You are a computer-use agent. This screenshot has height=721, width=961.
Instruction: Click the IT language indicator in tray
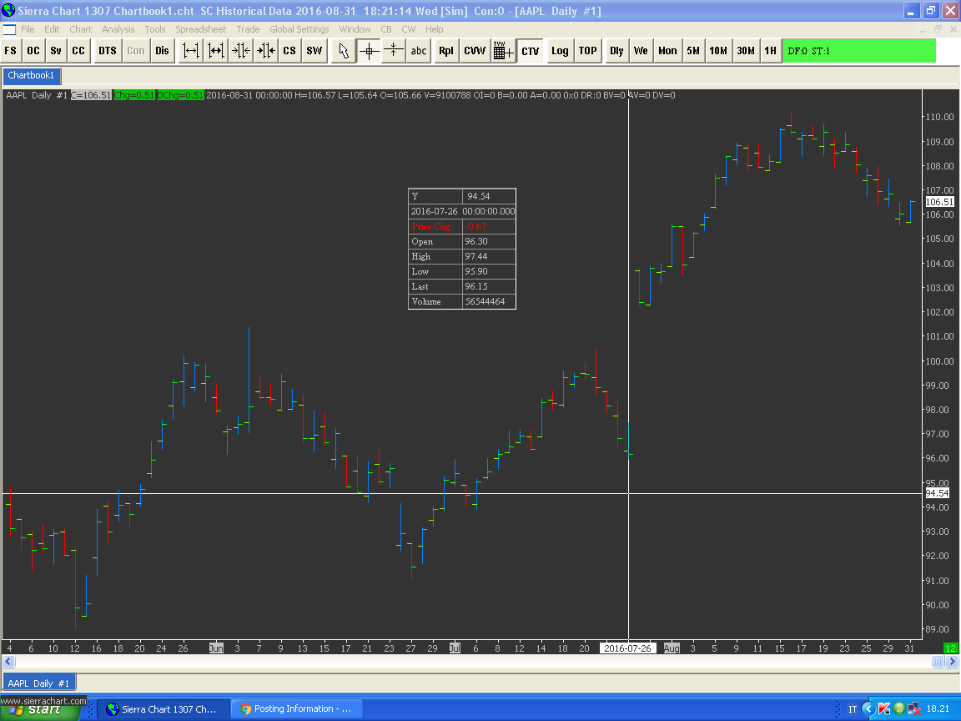pos(852,709)
